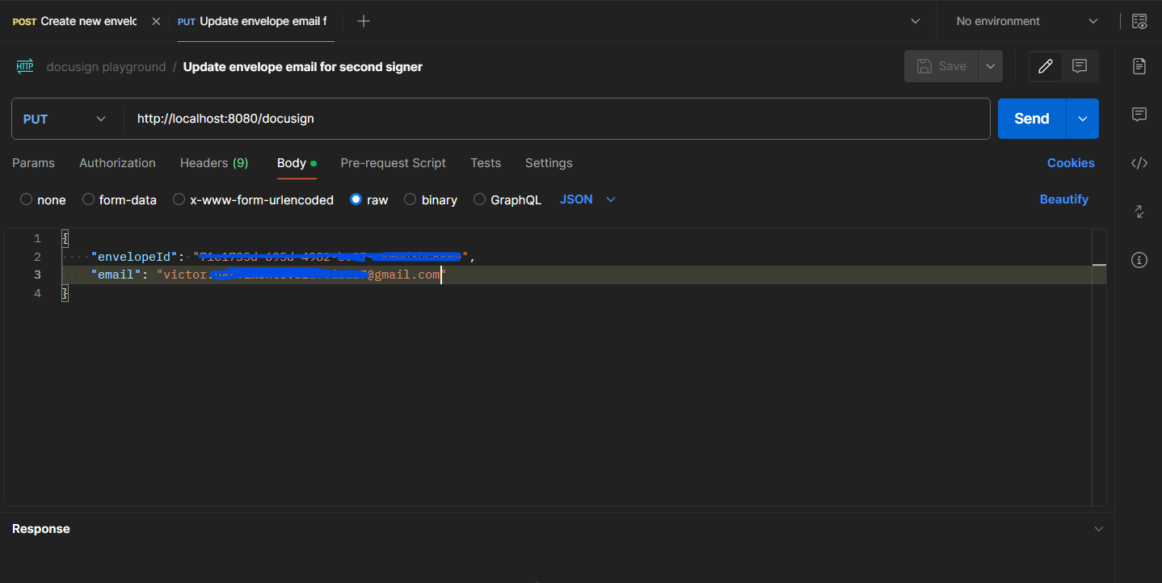Image resolution: width=1162 pixels, height=583 pixels.
Task: Click line number 1 in editor
Action: tap(37, 239)
